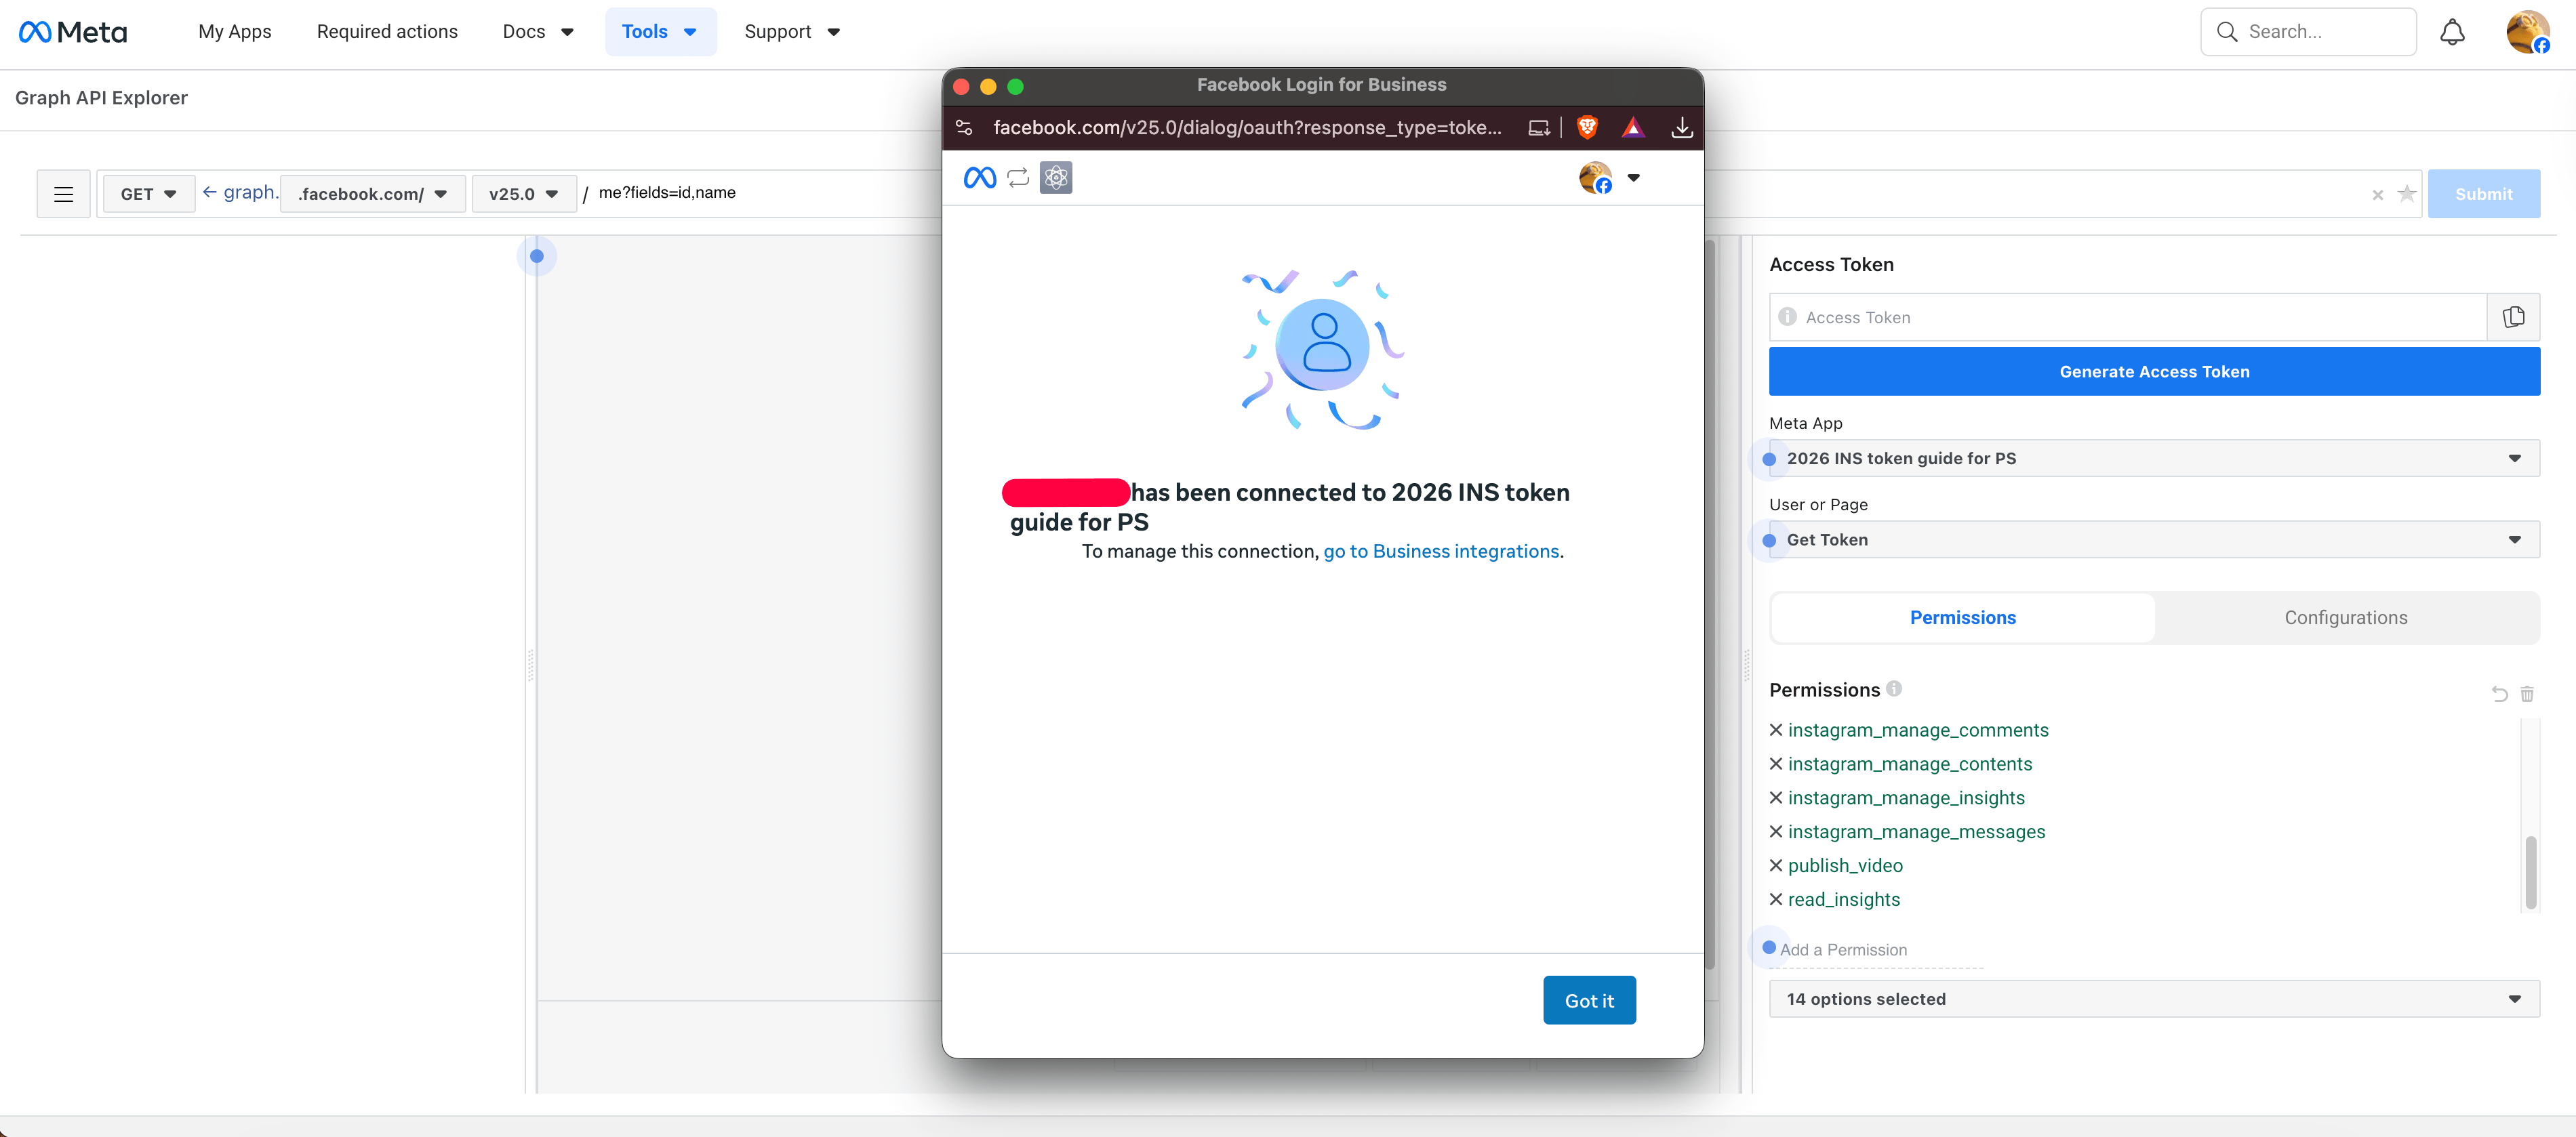Click the Got it button
This screenshot has height=1137, width=2576.
1589,1000
